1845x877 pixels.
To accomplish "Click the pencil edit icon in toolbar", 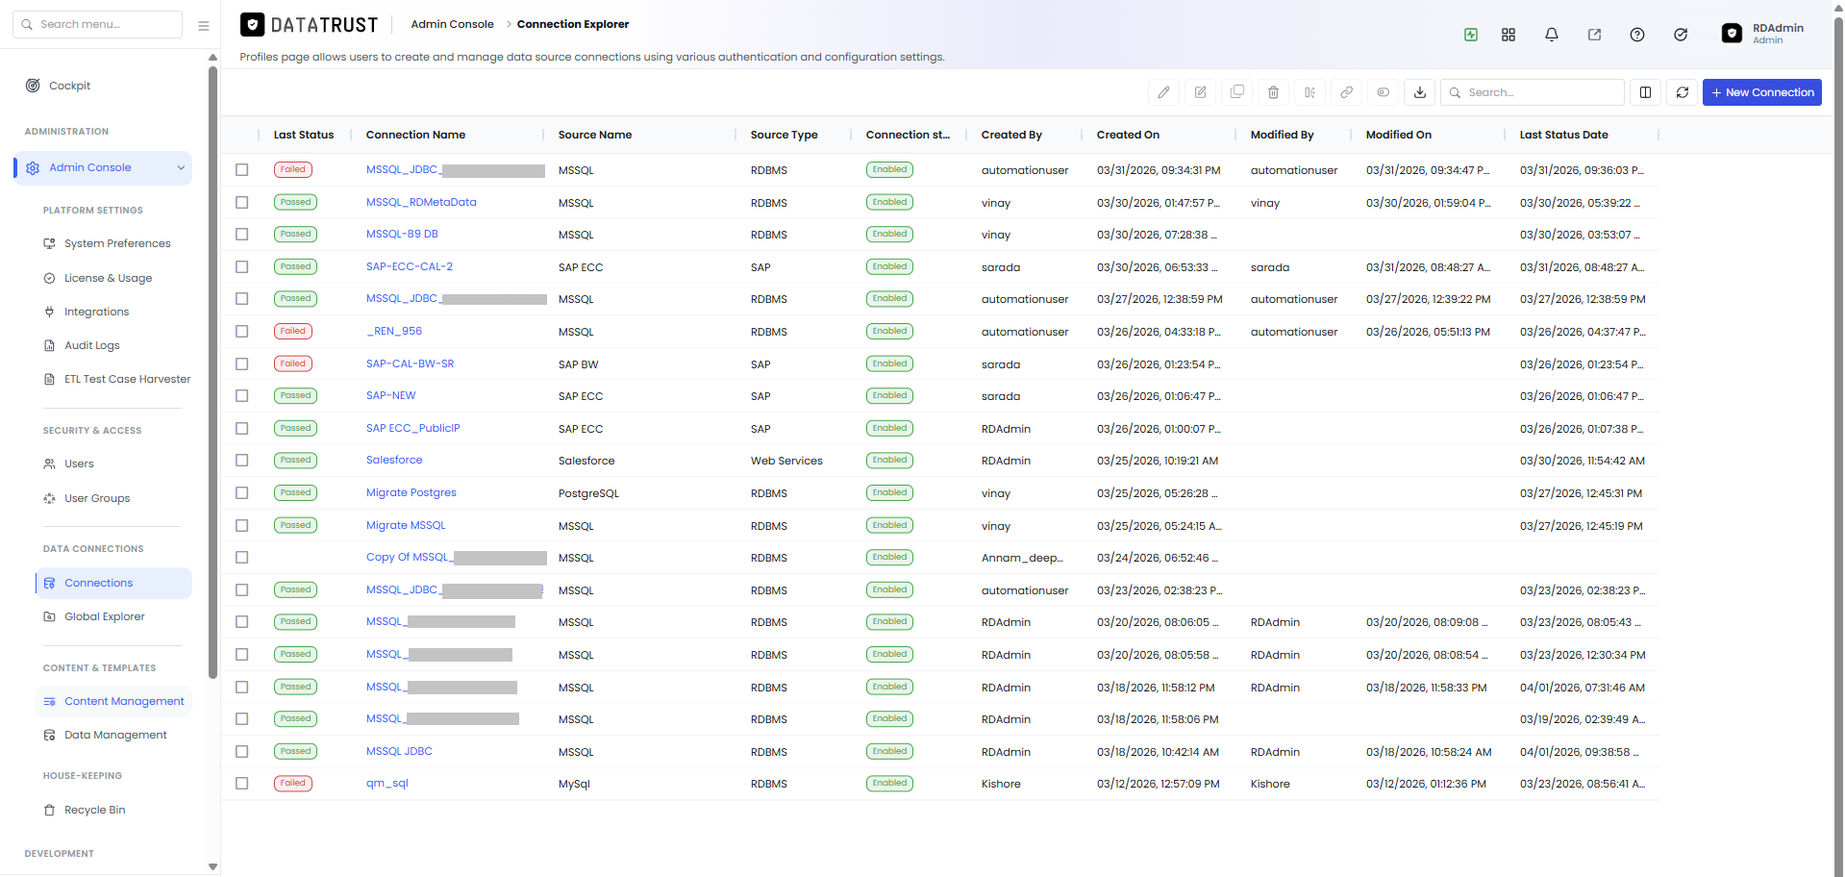I will 1163,92.
